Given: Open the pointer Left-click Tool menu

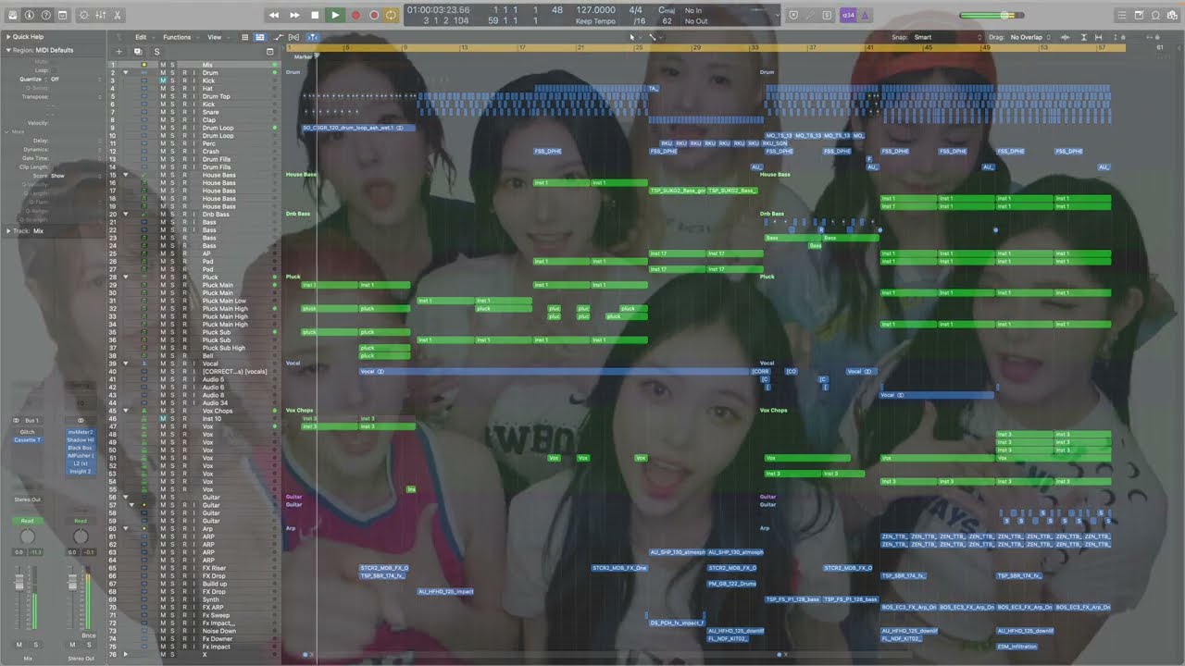Looking at the screenshot, I should (x=634, y=37).
